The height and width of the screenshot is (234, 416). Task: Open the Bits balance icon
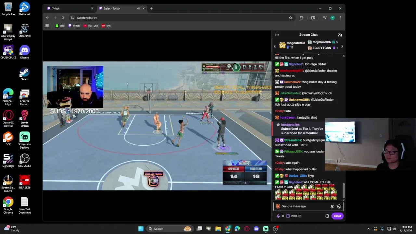(x=278, y=216)
